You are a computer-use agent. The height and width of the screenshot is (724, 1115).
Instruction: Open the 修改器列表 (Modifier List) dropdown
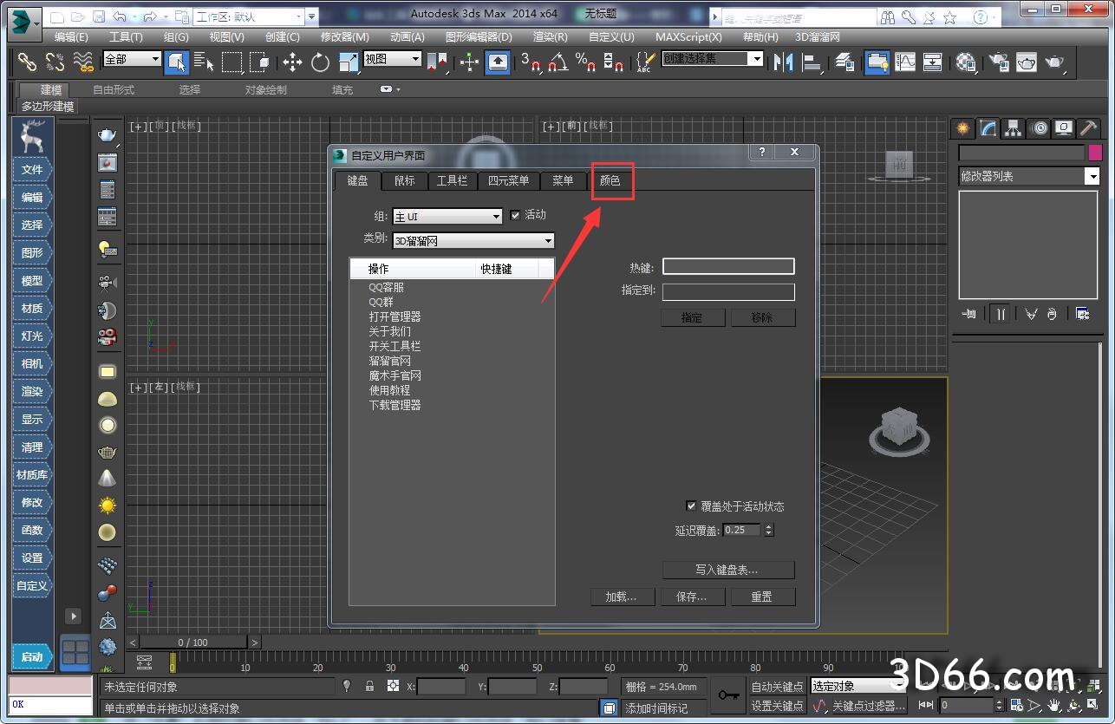[x=1029, y=176]
